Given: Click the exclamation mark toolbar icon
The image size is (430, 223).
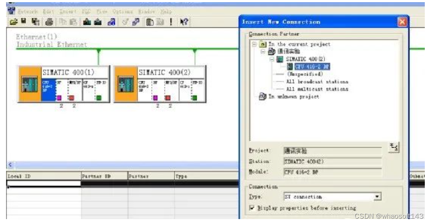Looking at the screenshot, I should pos(171,22).
